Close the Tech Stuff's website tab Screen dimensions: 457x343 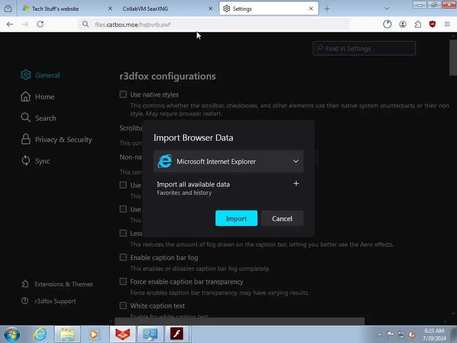(110, 9)
